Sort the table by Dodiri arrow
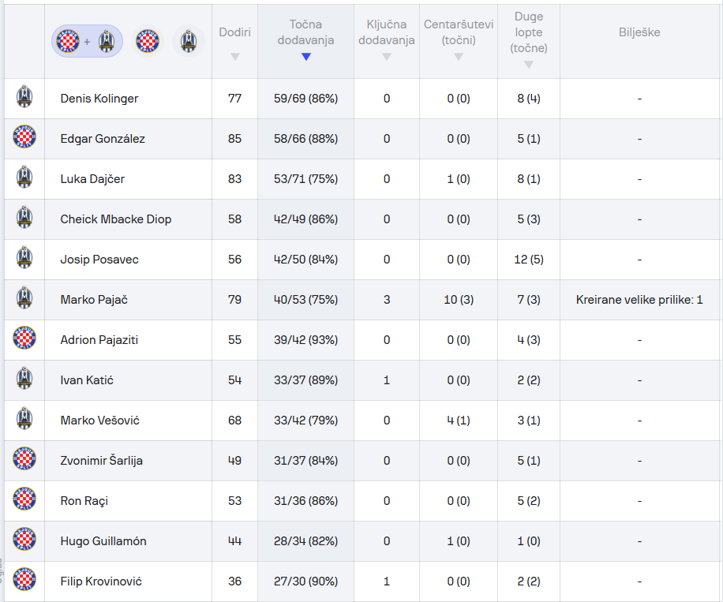This screenshot has width=723, height=602. tap(234, 57)
